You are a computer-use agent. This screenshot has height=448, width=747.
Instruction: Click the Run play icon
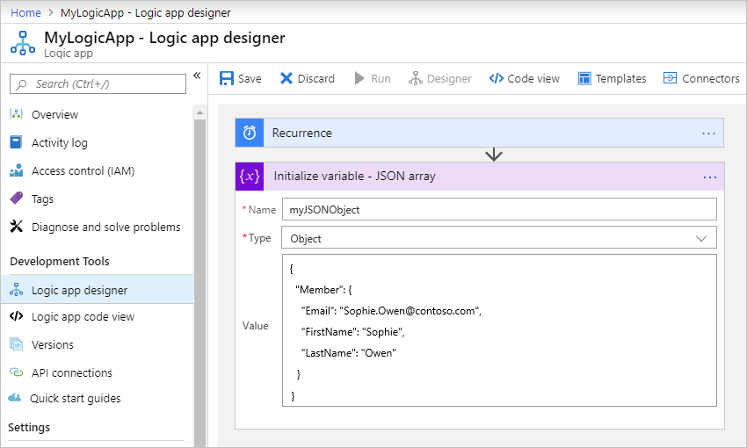click(x=359, y=78)
